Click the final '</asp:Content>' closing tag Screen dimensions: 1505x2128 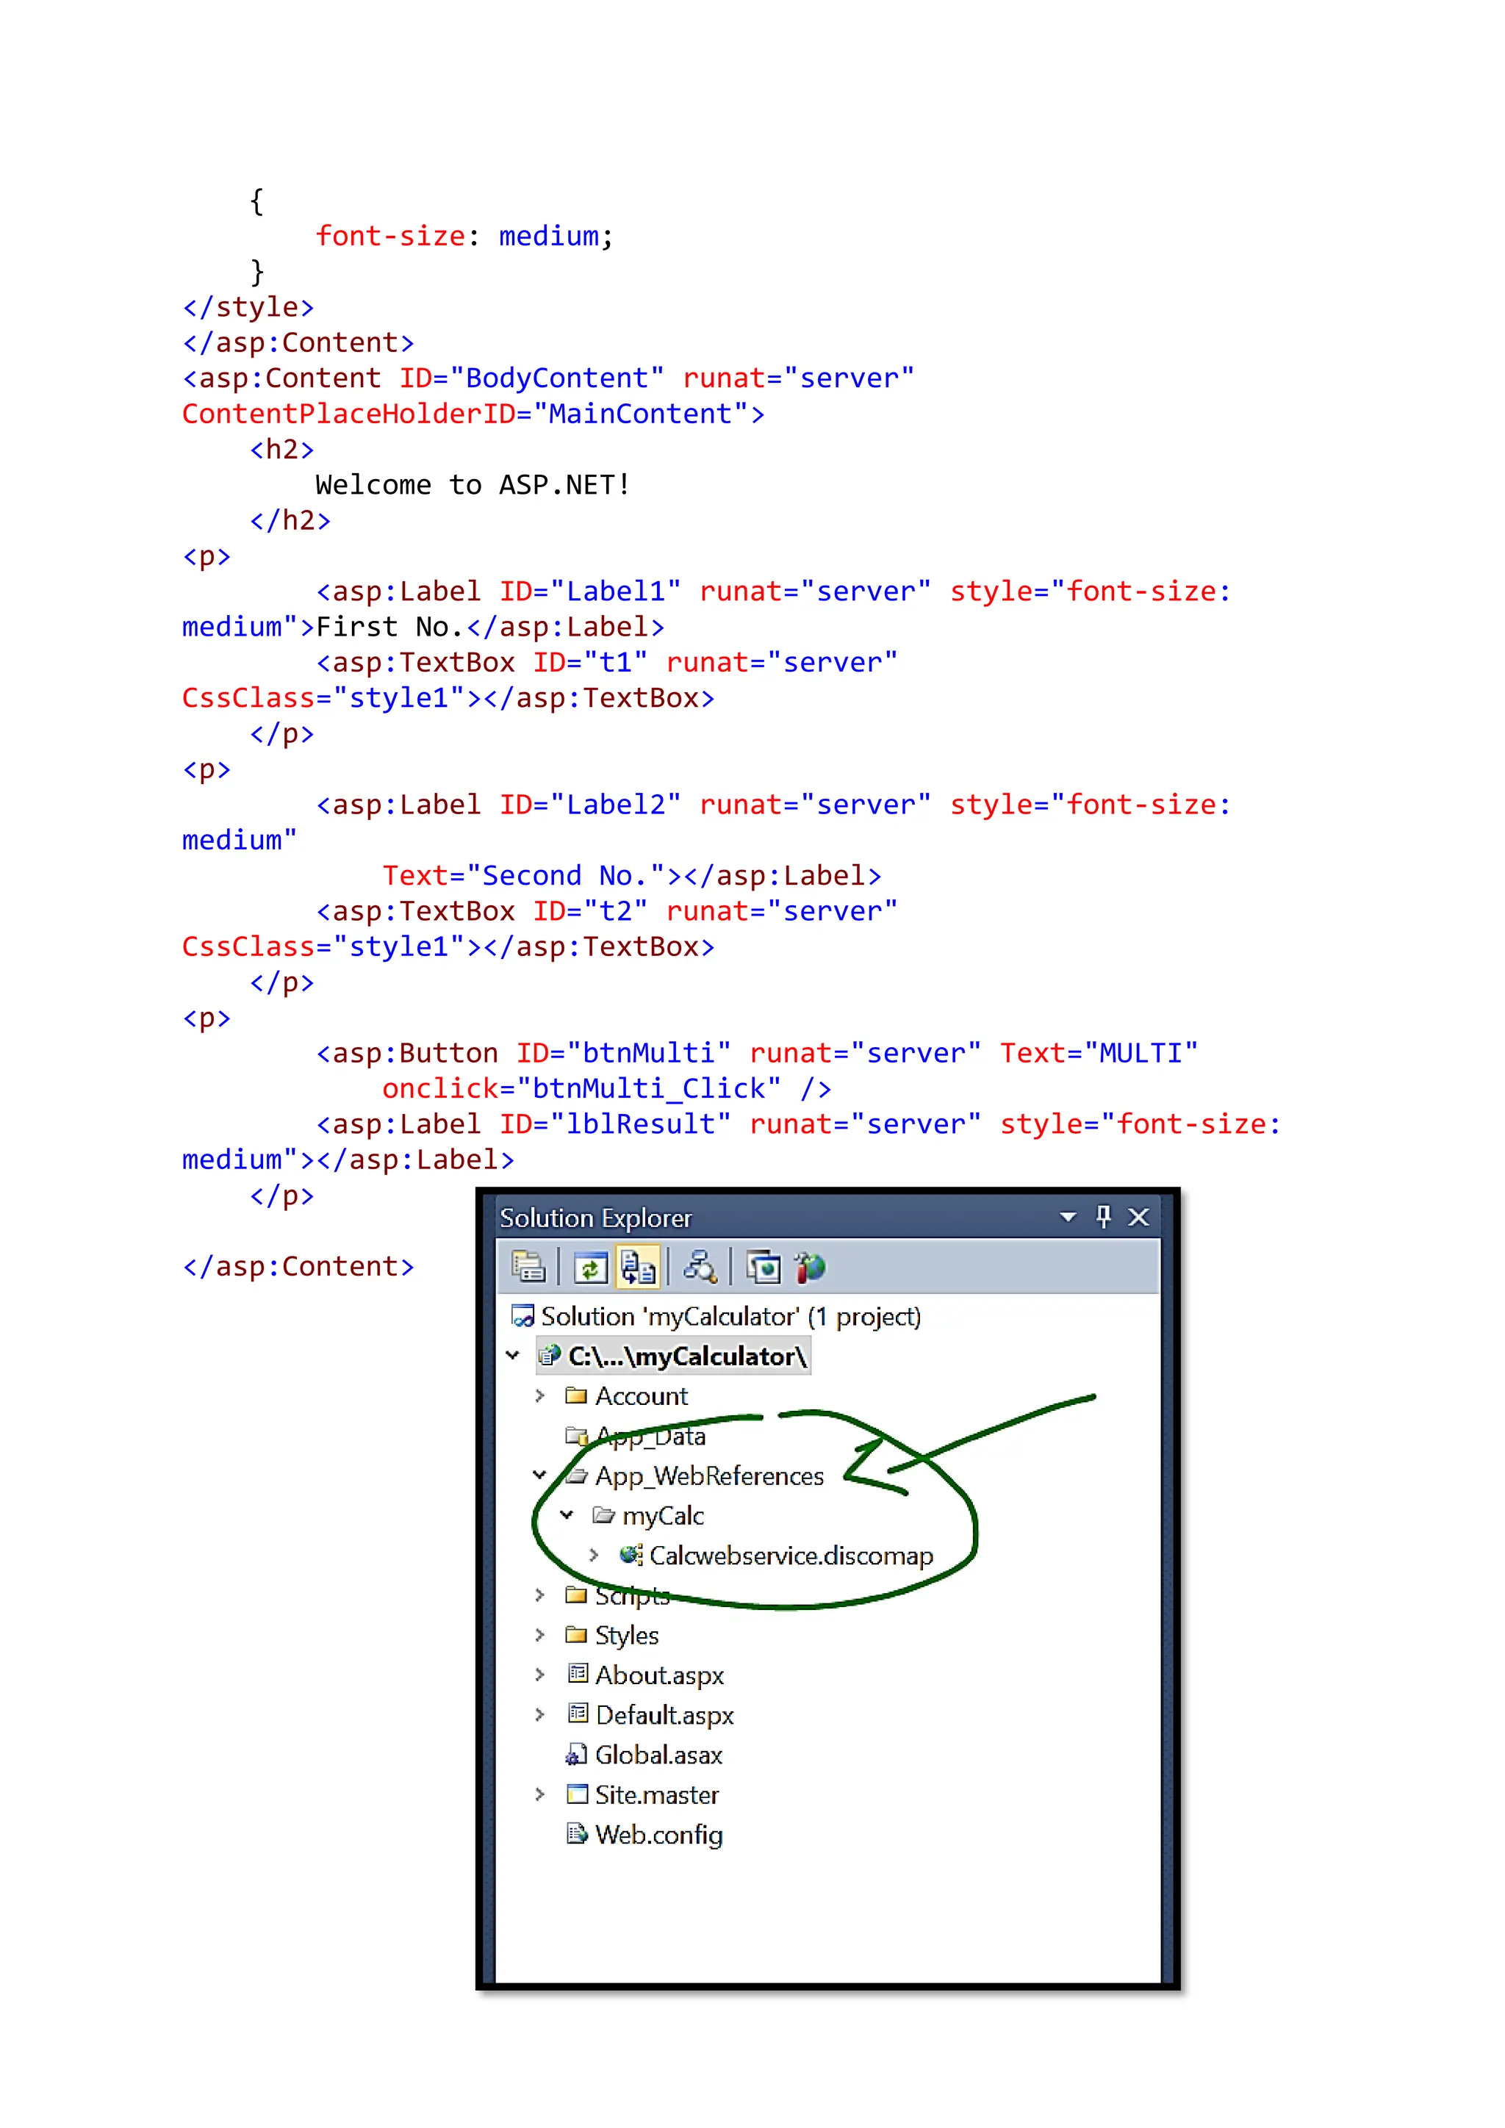click(298, 1266)
